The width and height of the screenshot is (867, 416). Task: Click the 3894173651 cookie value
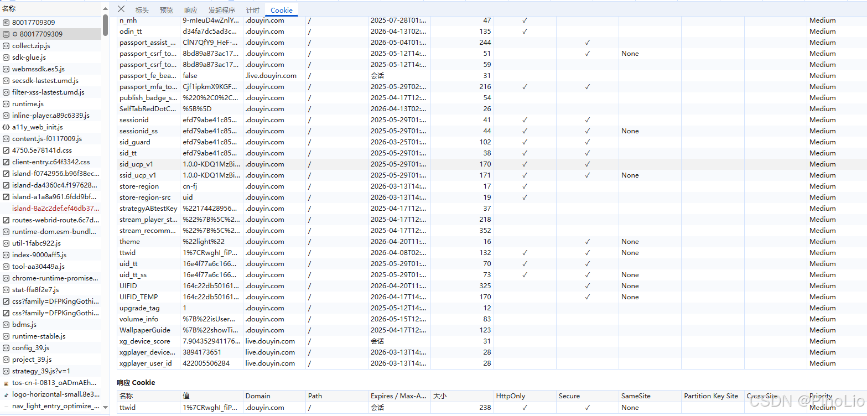tap(202, 352)
